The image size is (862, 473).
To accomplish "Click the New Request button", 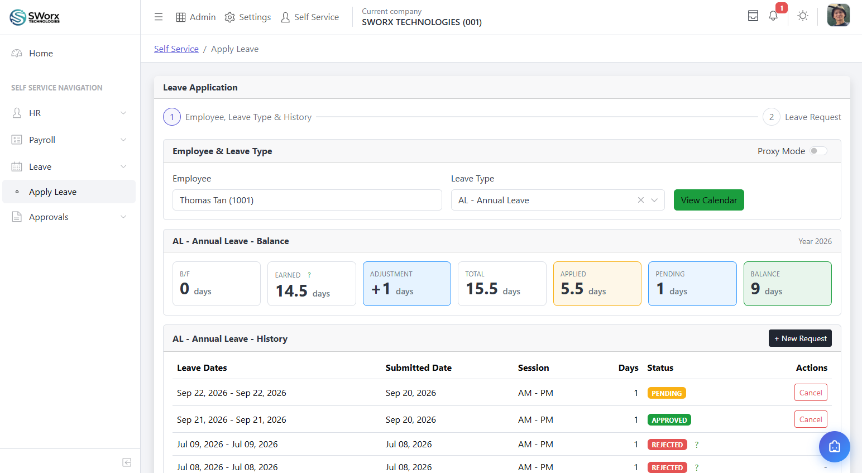I will 800,338.
